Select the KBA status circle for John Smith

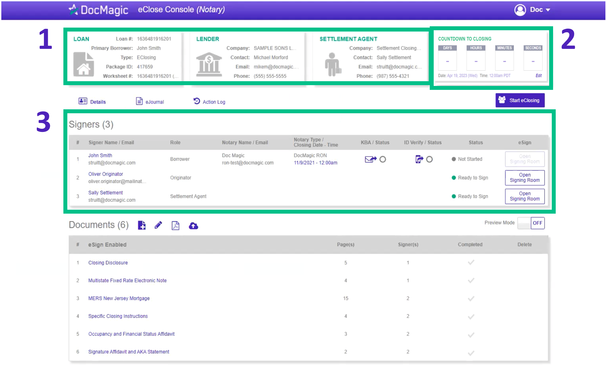(383, 159)
